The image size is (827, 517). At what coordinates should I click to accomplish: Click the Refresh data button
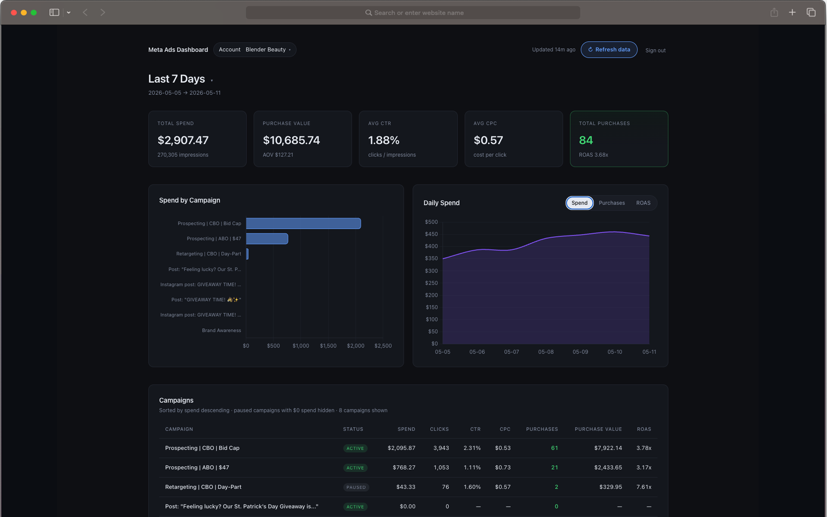point(609,50)
